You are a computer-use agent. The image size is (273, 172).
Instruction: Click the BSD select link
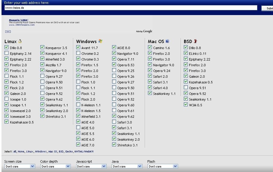[x=61, y=152]
